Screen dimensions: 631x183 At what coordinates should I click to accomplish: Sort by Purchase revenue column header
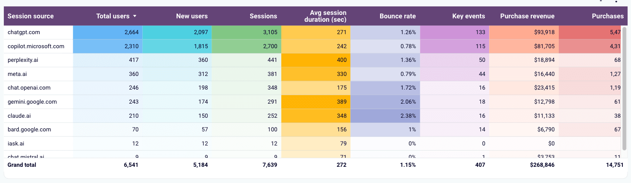(x=527, y=16)
